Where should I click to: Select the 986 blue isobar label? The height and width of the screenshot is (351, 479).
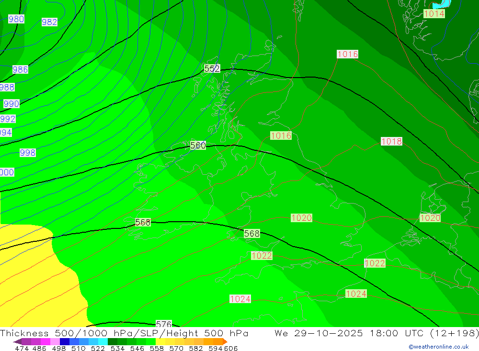(x=20, y=69)
